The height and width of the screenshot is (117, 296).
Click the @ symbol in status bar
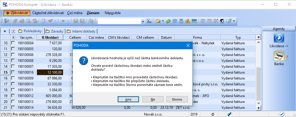[213, 114]
